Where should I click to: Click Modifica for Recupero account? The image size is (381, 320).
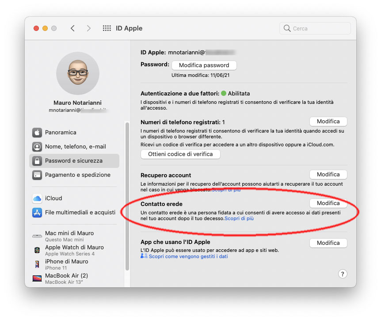pyautogui.click(x=328, y=174)
